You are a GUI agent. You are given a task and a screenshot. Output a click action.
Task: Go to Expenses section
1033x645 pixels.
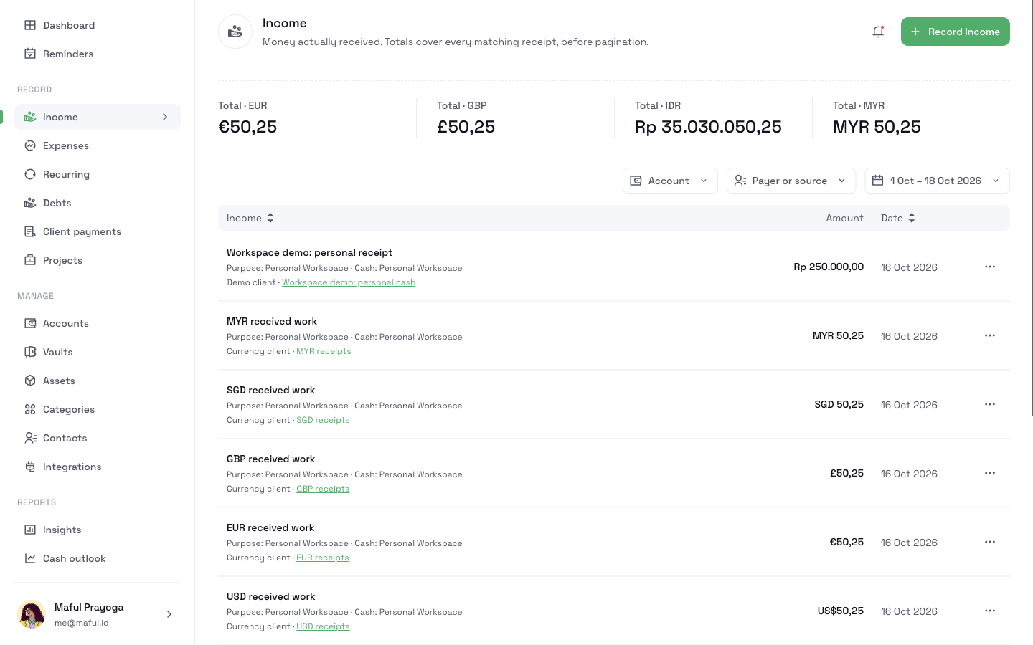coord(97,145)
